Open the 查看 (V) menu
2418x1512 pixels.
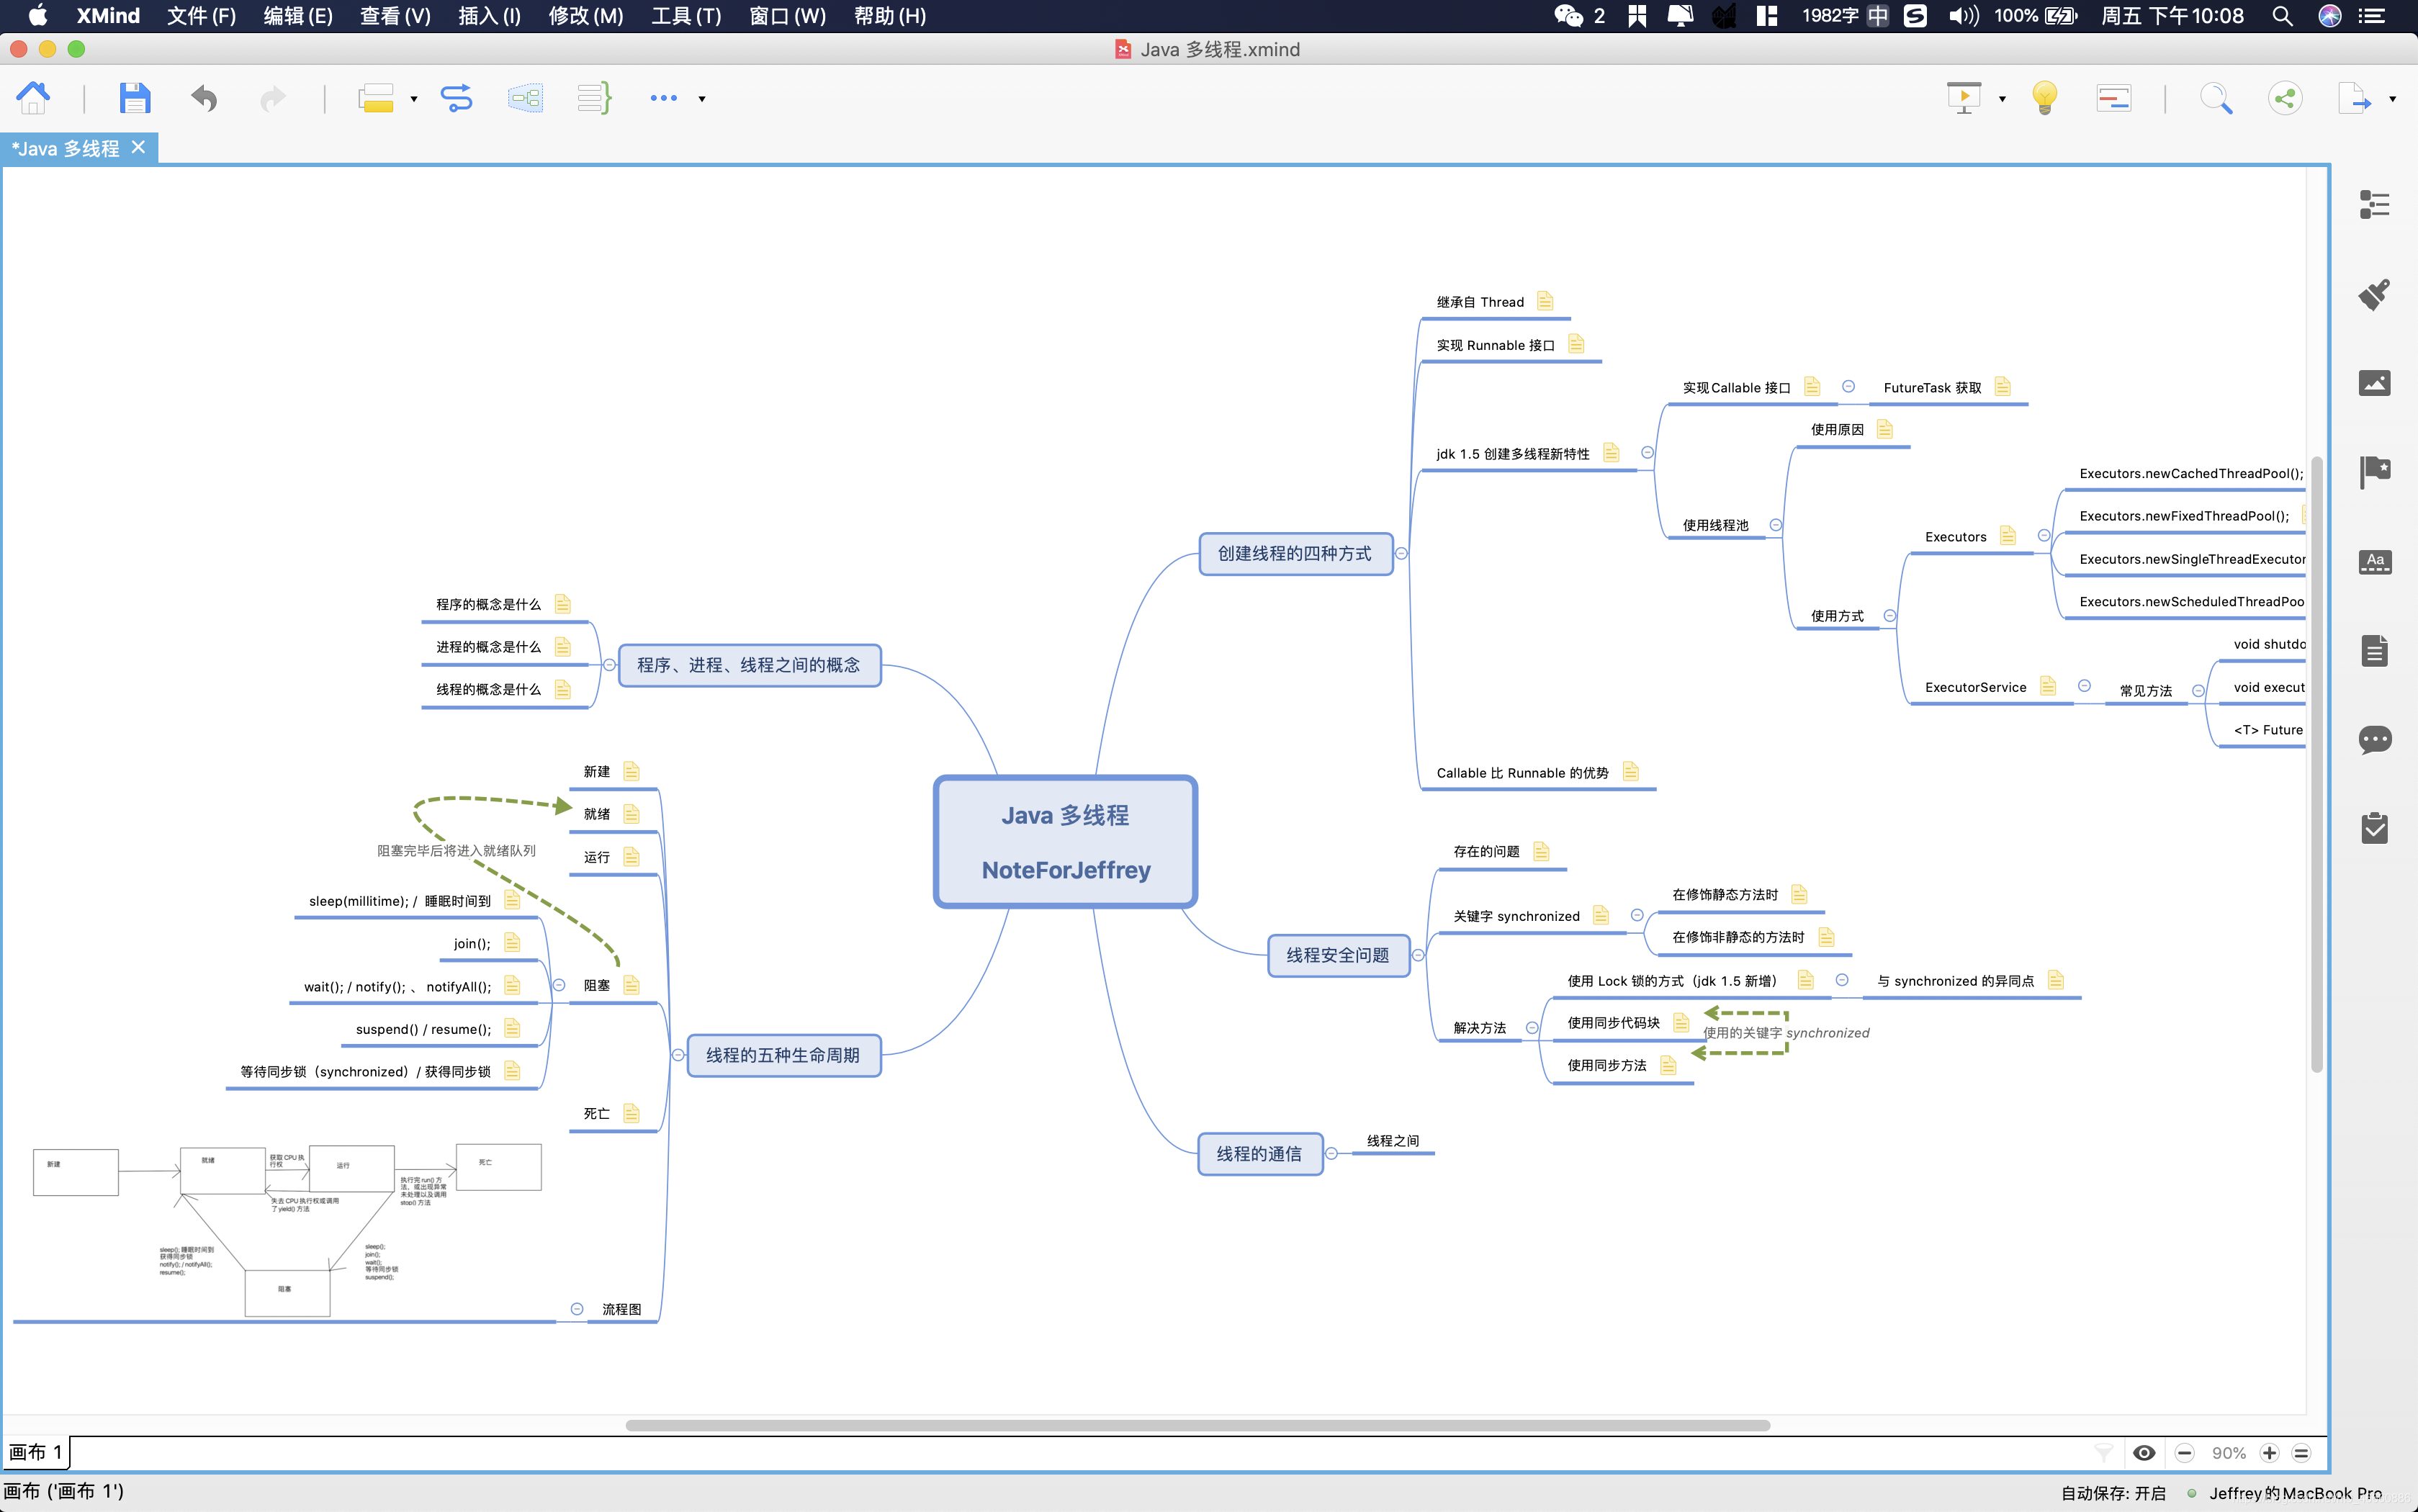(395, 16)
